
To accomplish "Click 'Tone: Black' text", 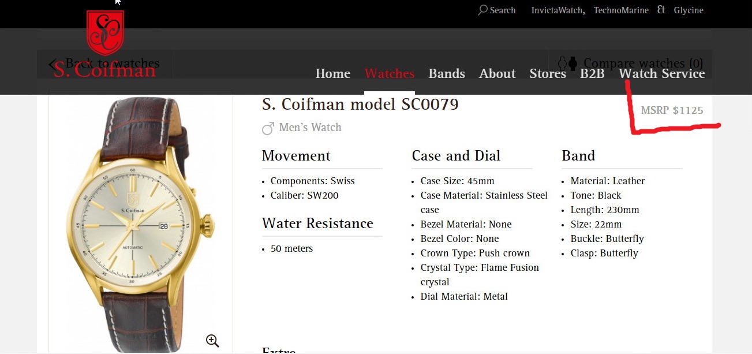I will [x=596, y=195].
